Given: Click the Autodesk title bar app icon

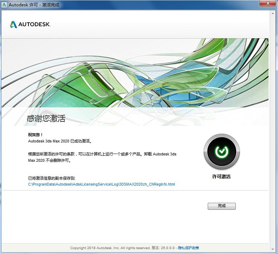Looking at the screenshot, I should pyautogui.click(x=4, y=5).
